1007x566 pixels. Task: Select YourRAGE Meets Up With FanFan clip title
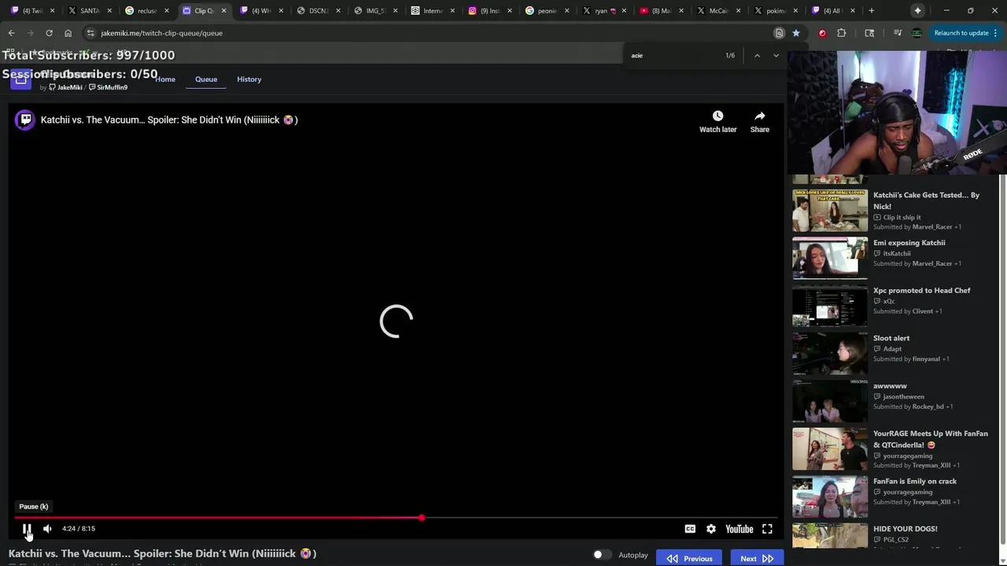pyautogui.click(x=931, y=439)
